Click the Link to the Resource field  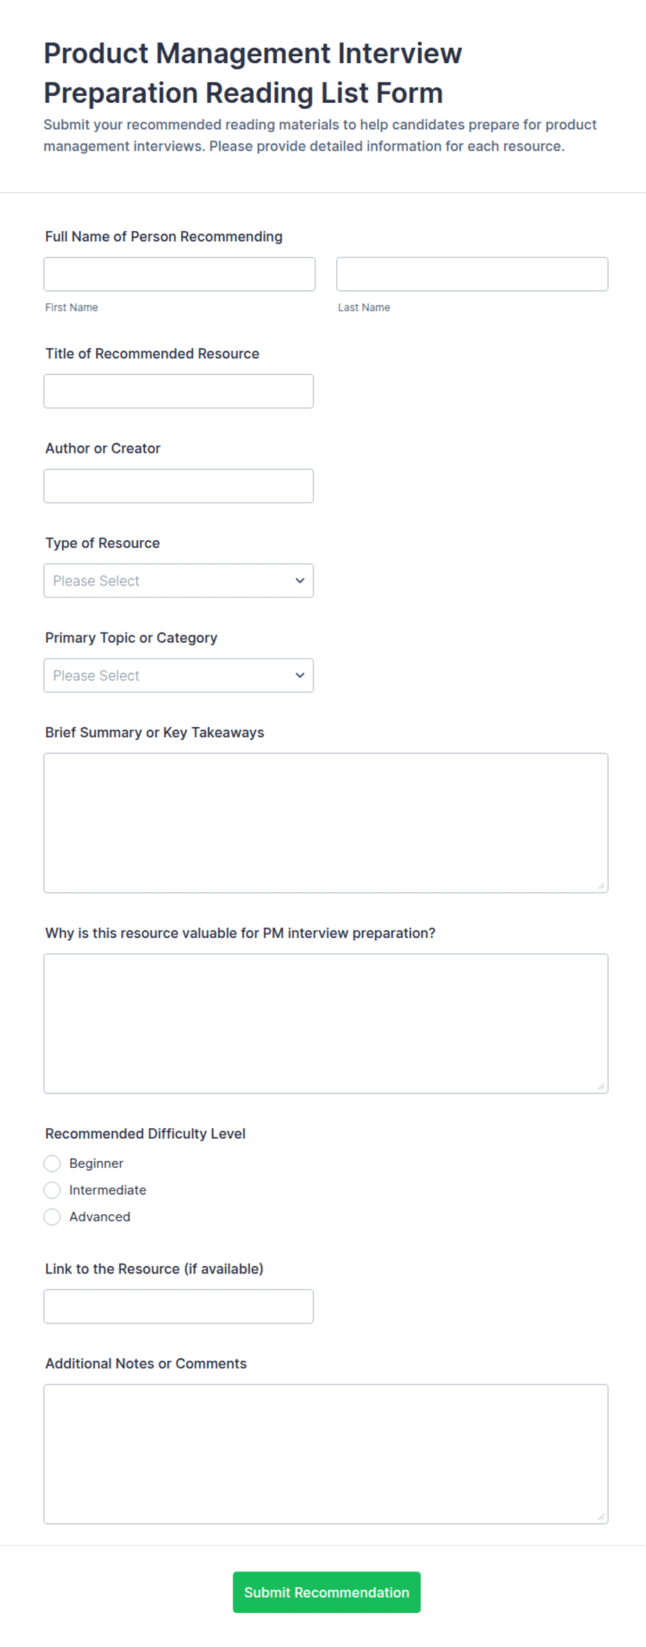179,1306
